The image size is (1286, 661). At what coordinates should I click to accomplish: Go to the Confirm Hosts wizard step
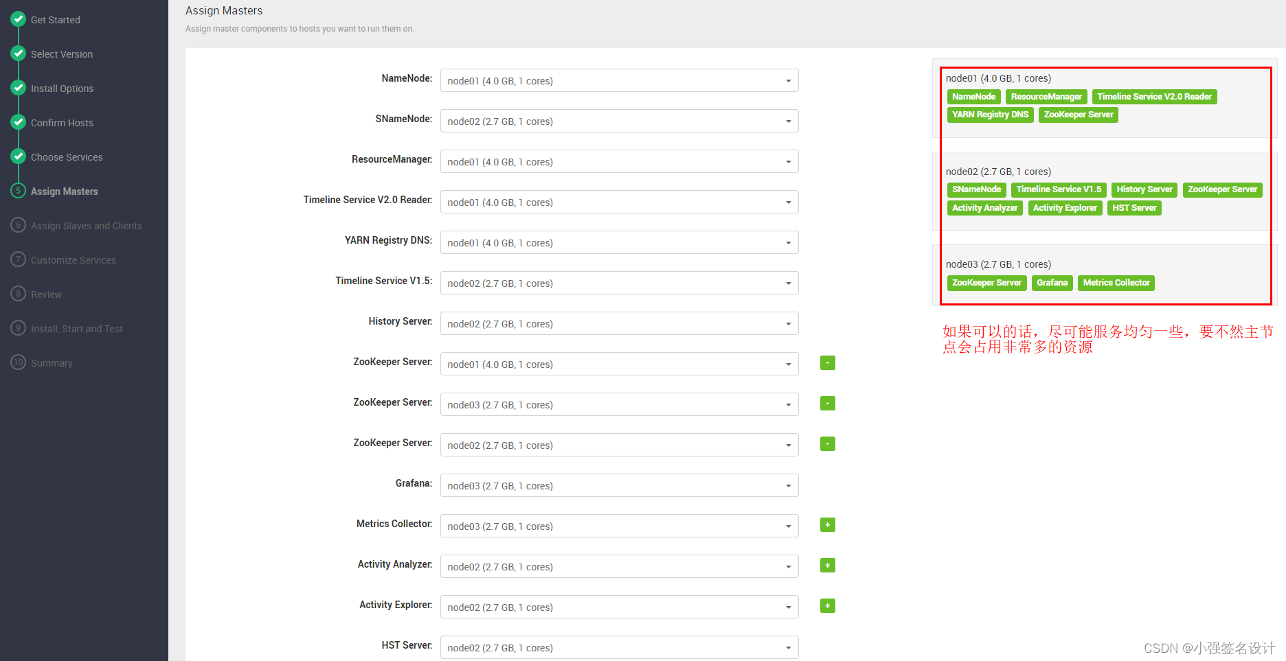[x=62, y=123]
